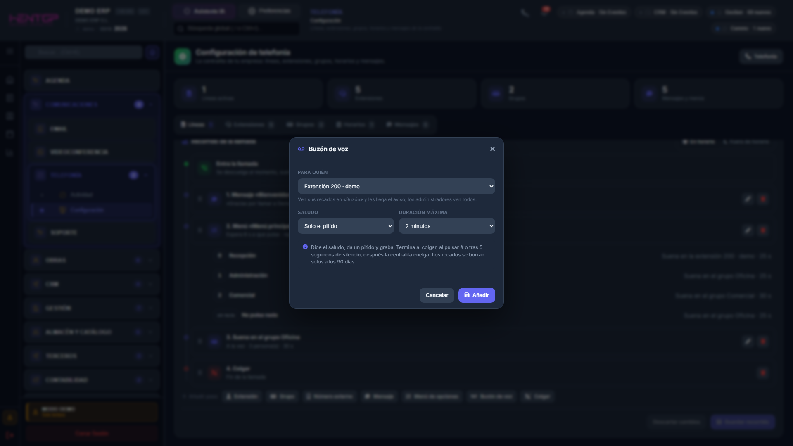Click the Añadir button to add voicemail
This screenshot has width=793, height=446.
[x=477, y=295]
